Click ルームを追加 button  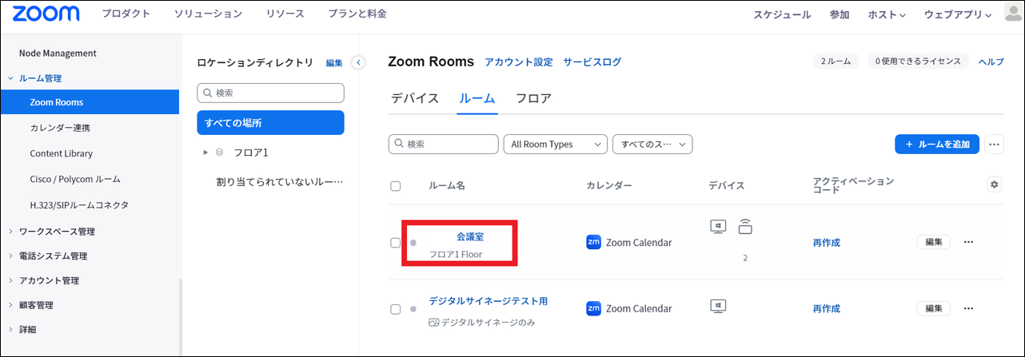point(937,145)
